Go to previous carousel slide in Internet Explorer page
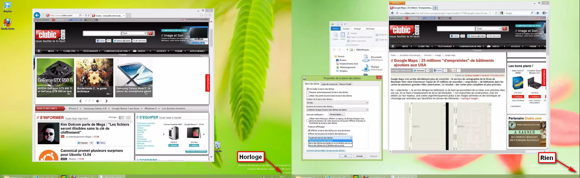The width and height of the screenshot is (580, 178). [80, 101]
